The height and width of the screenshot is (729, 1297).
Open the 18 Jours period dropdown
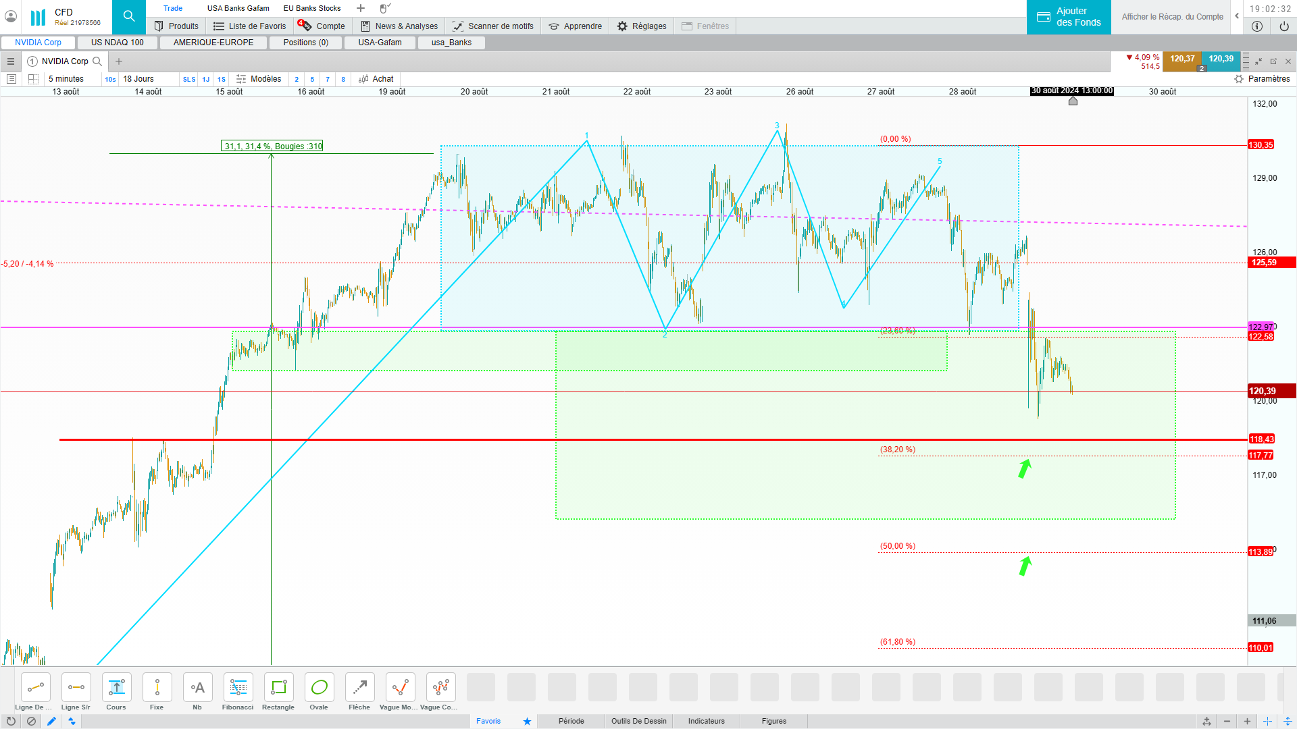(138, 79)
